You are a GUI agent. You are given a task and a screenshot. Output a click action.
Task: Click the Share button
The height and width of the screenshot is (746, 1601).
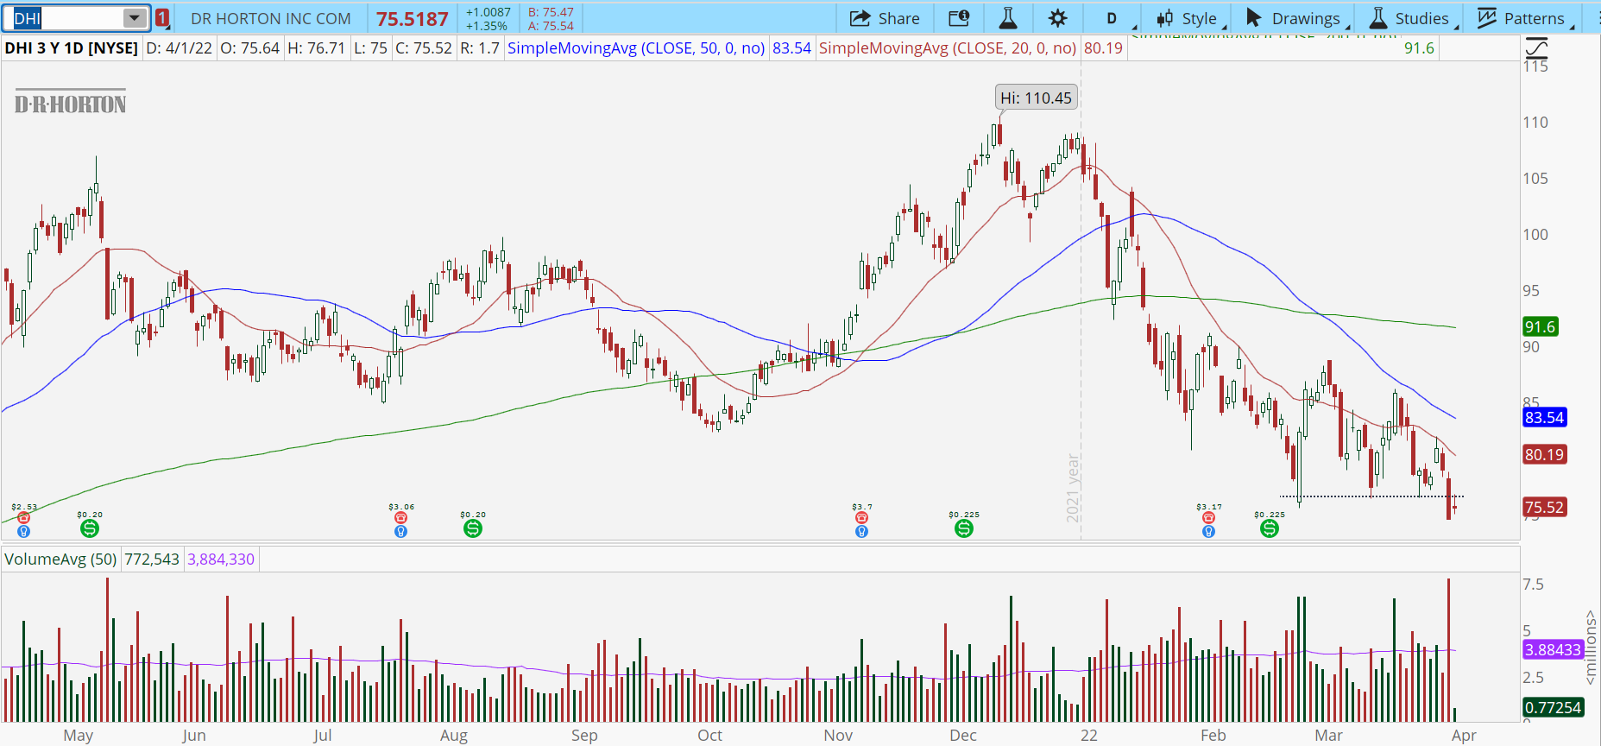point(885,18)
